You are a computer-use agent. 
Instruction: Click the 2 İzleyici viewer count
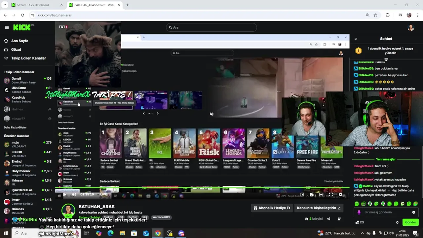314,219
